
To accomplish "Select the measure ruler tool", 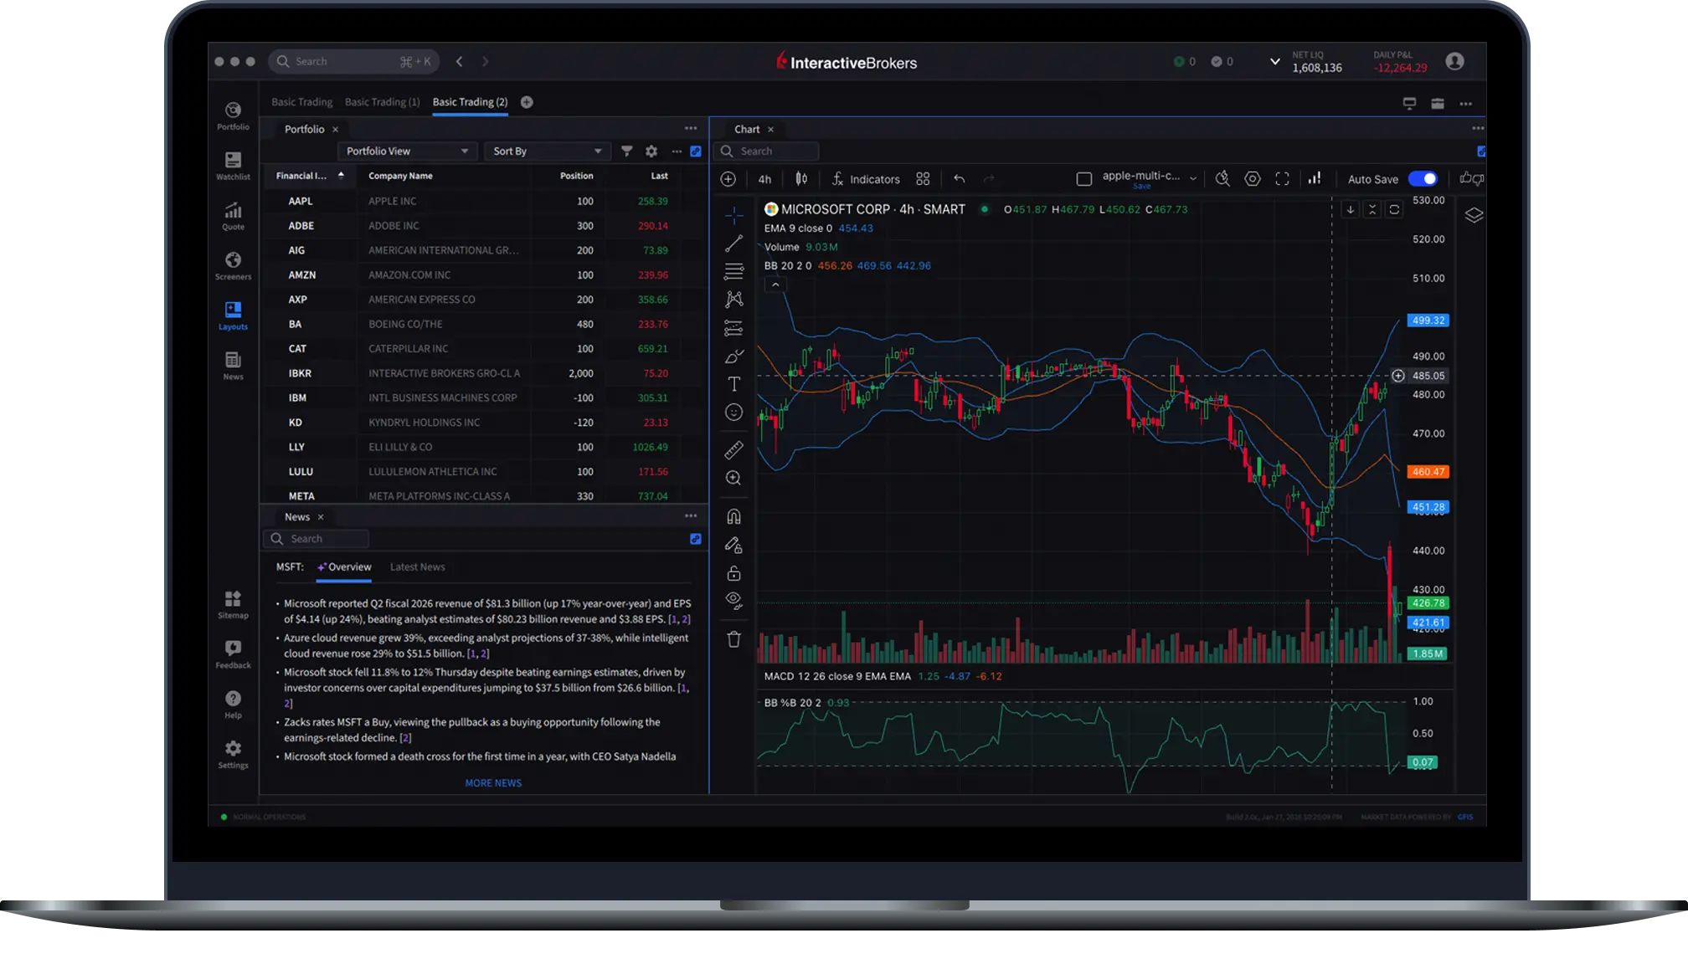I will tap(734, 449).
